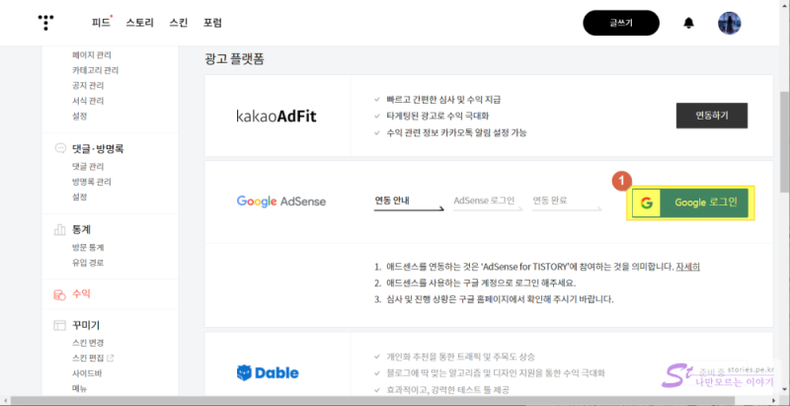Open the notification bell
790x406 pixels.
point(688,23)
